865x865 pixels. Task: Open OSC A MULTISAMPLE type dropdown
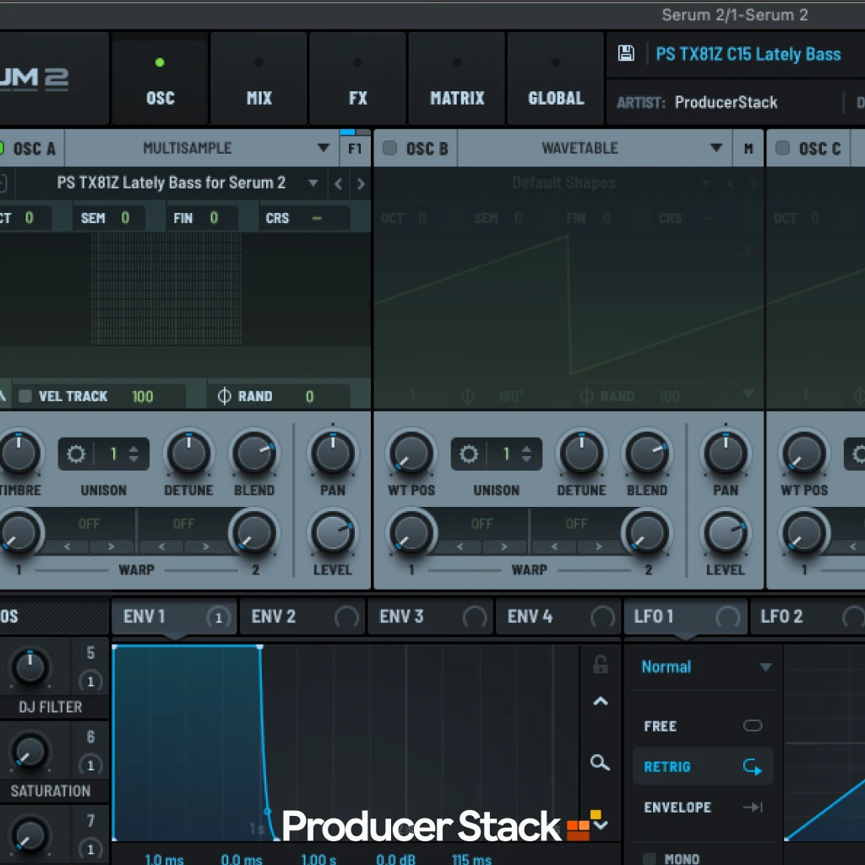point(202,148)
